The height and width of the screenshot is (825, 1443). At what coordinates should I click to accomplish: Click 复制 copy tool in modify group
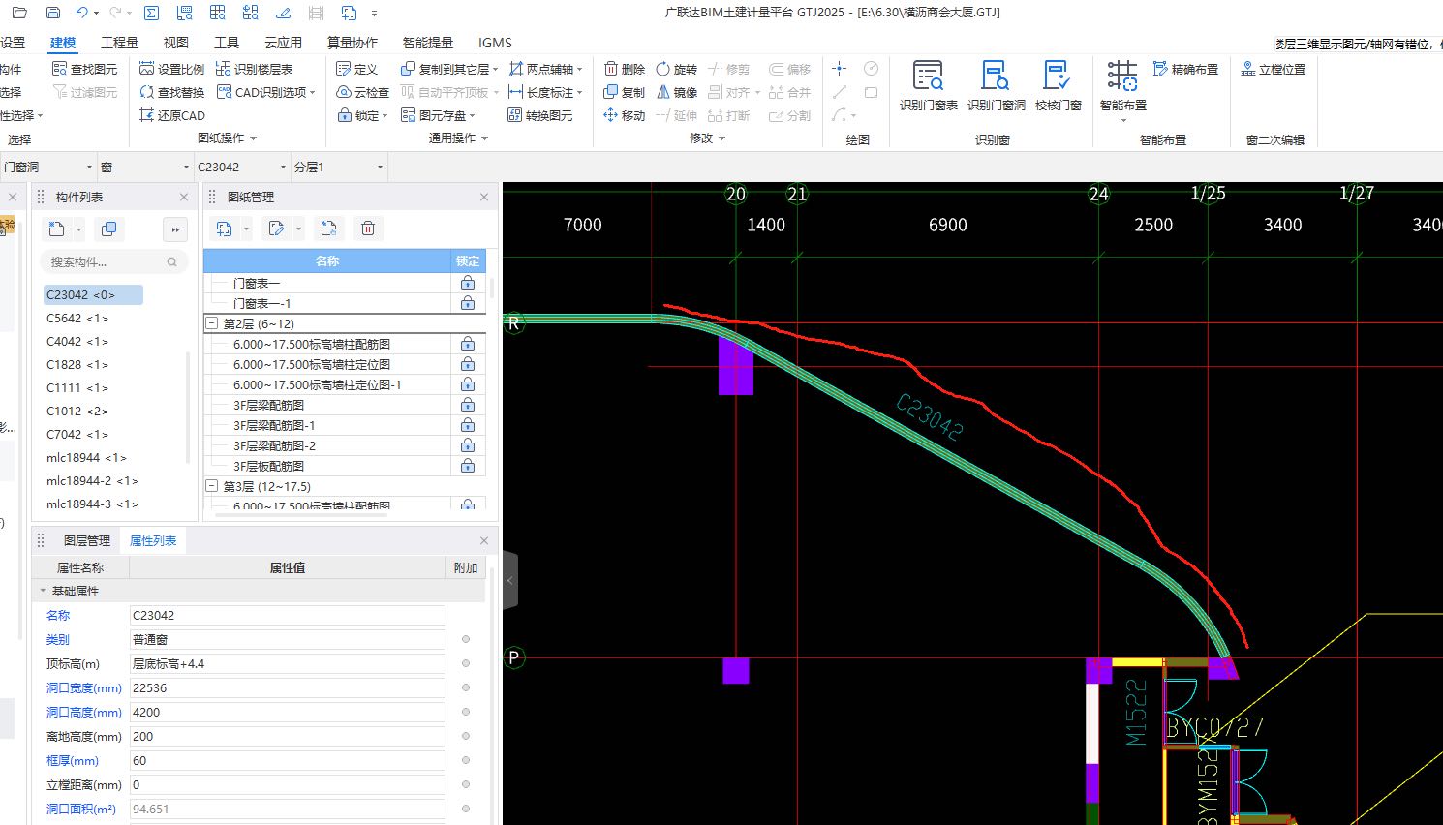pyautogui.click(x=624, y=92)
